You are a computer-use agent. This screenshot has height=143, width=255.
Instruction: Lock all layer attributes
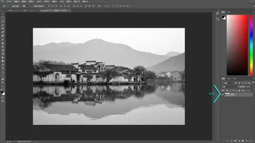240,90
